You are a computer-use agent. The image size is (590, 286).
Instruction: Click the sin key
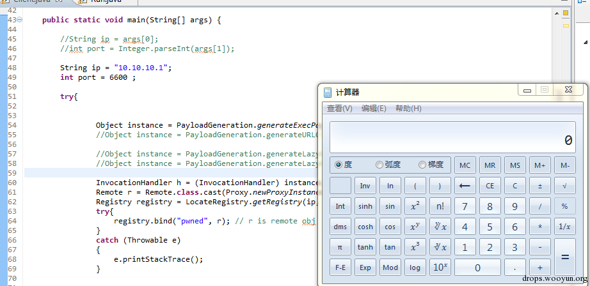390,206
